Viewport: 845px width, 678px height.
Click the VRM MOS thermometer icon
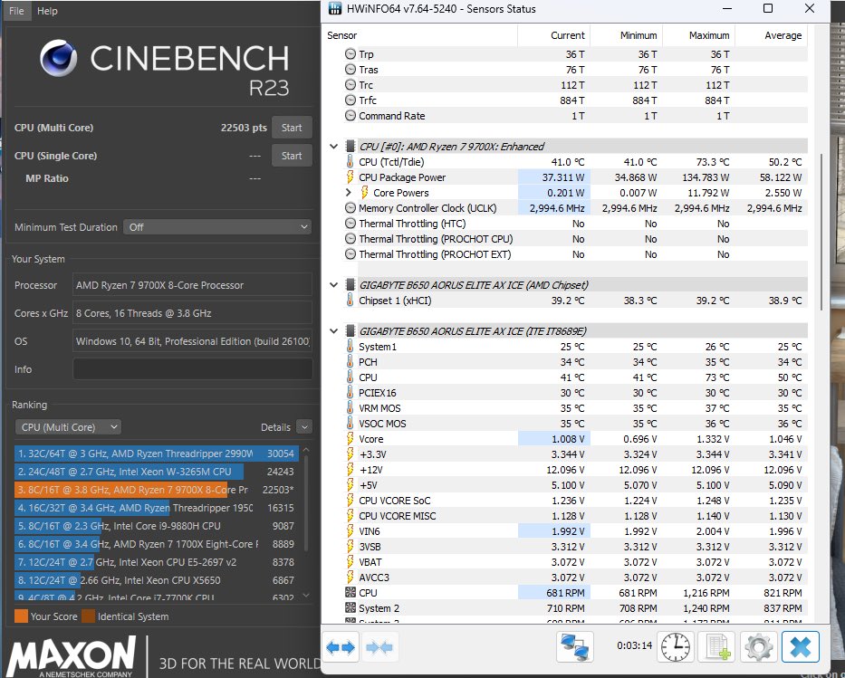tap(350, 408)
